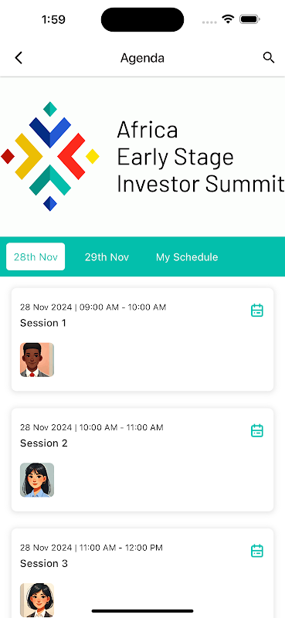285x618 pixels.
Task: Tap the Session 3 title text
Action: (44, 564)
